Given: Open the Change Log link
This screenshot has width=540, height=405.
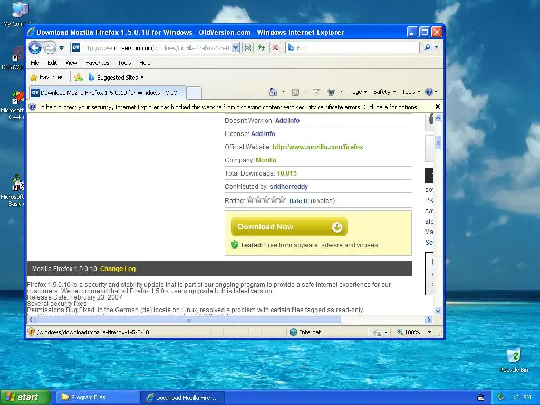Looking at the screenshot, I should click(x=118, y=269).
